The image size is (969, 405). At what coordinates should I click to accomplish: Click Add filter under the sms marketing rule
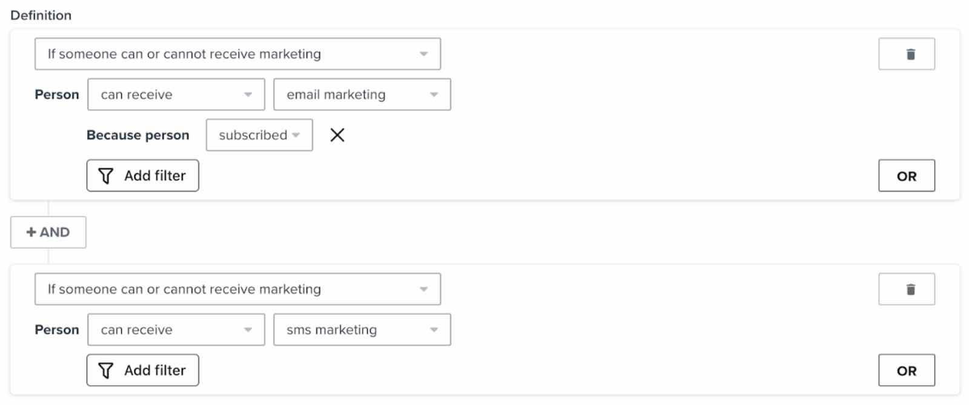pyautogui.click(x=142, y=370)
